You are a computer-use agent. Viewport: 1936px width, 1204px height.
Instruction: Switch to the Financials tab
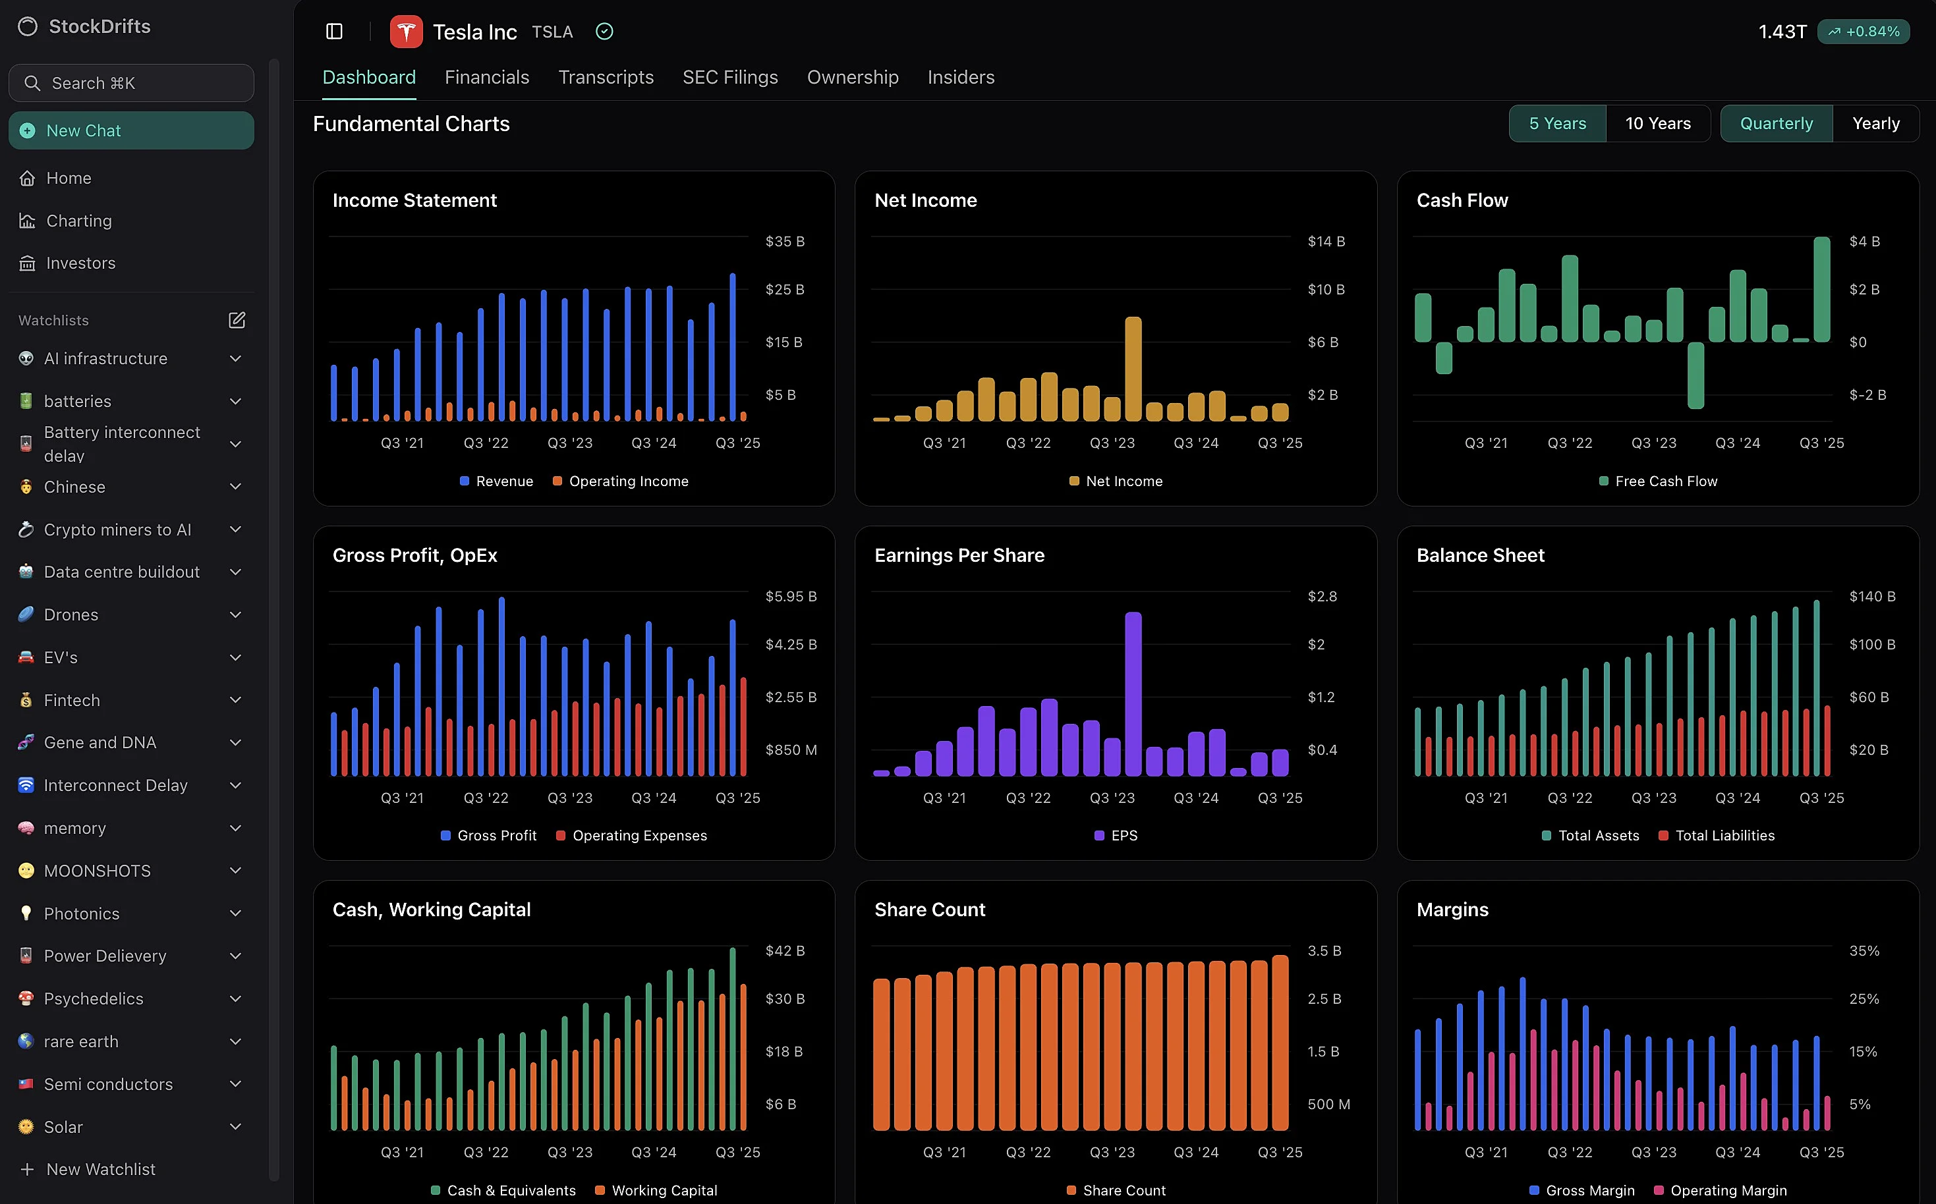[x=487, y=77]
